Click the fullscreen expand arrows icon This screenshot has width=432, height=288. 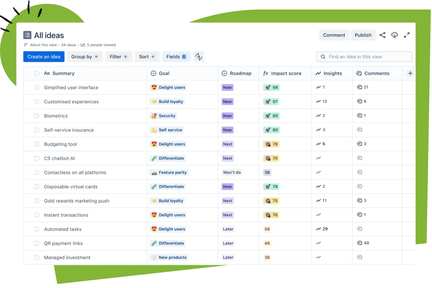(407, 35)
